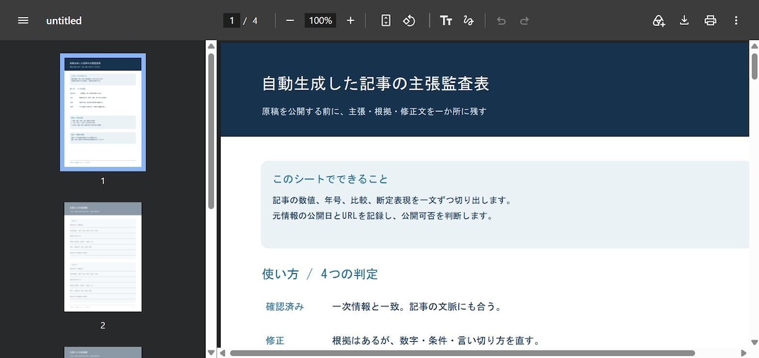Click thumbnail panel scroll up arrow
Image resolution: width=759 pixels, height=358 pixels.
[x=211, y=45]
